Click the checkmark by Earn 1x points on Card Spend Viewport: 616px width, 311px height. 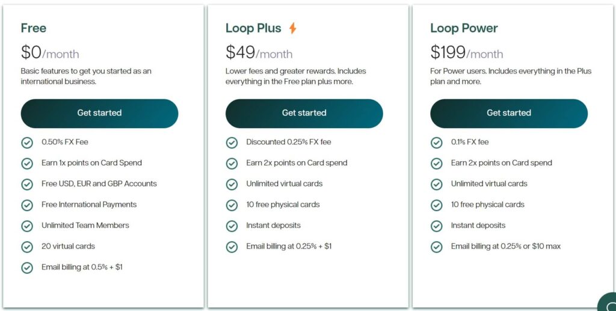pos(27,164)
